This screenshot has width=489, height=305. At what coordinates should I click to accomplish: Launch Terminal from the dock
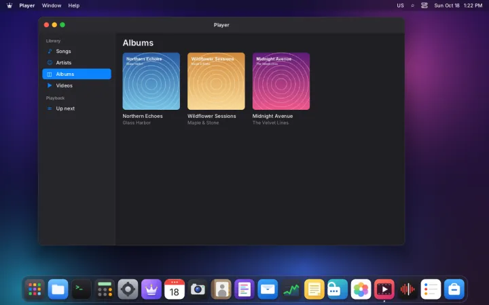pyautogui.click(x=81, y=289)
